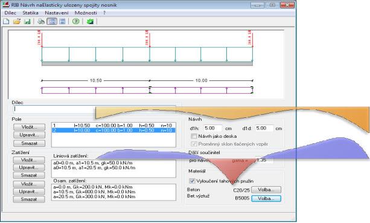Open the Možnosti menu
Image resolution: width=370 pixels, height=223 pixels.
click(86, 13)
